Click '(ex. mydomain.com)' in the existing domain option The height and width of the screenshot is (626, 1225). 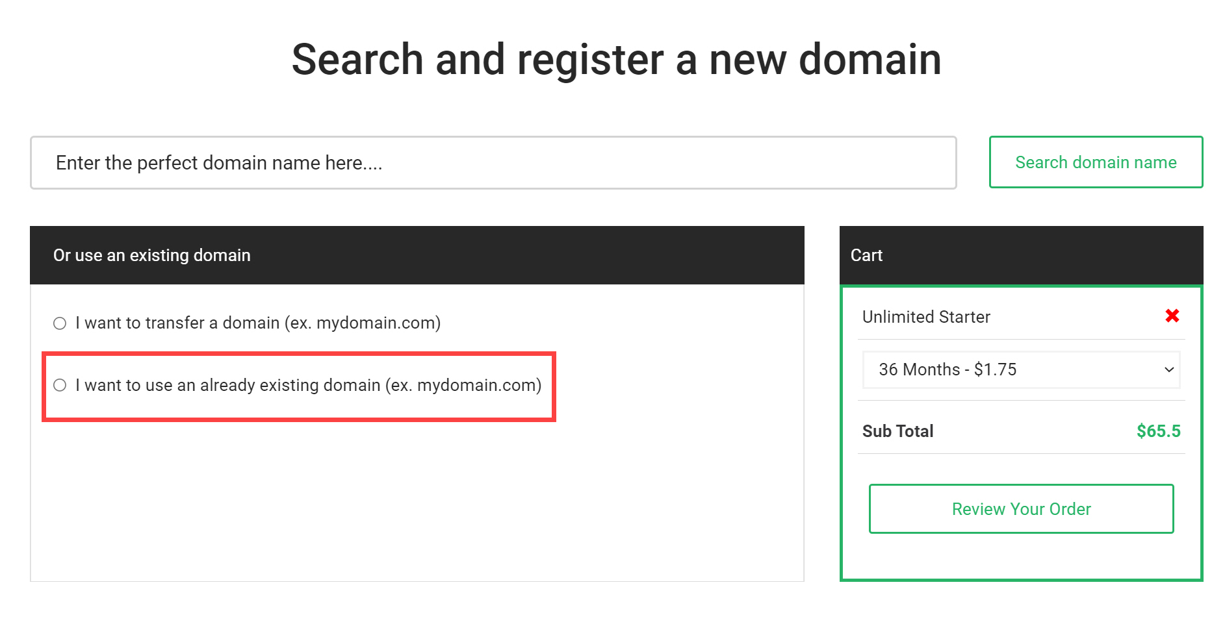point(463,385)
